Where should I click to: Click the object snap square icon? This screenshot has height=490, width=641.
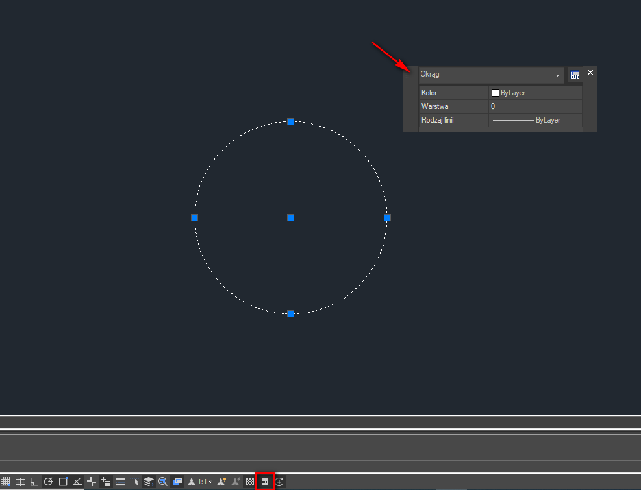point(63,482)
